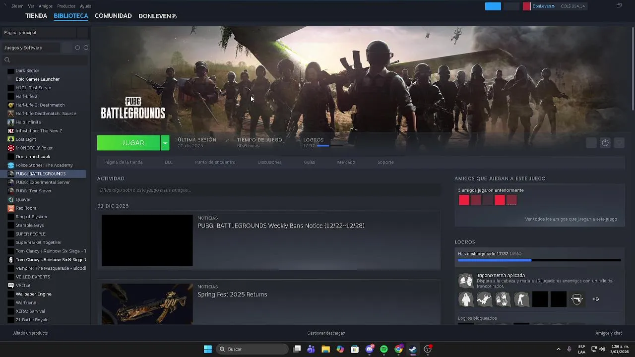Click the Página principal button
This screenshot has width=635, height=357.
pyautogui.click(x=39, y=33)
